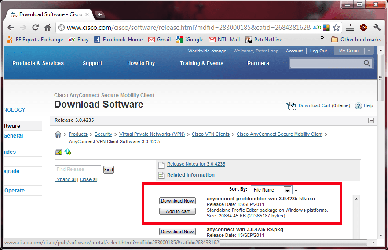Screen dimensions: 388x250
Task: Click the colorful squares extension icon
Action: (326, 27)
